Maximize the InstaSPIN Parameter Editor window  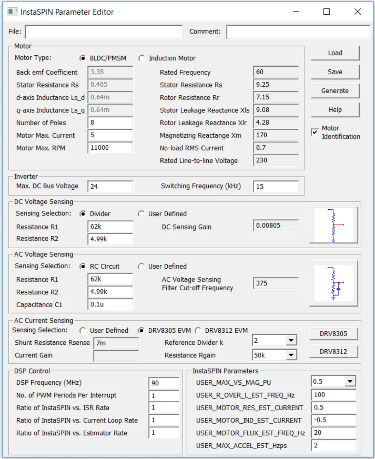click(327, 12)
